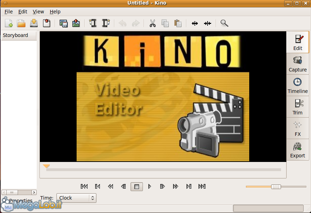This screenshot has width=311, height=213.
Task: Click the scrub bar below the preview
Action: pos(163,170)
